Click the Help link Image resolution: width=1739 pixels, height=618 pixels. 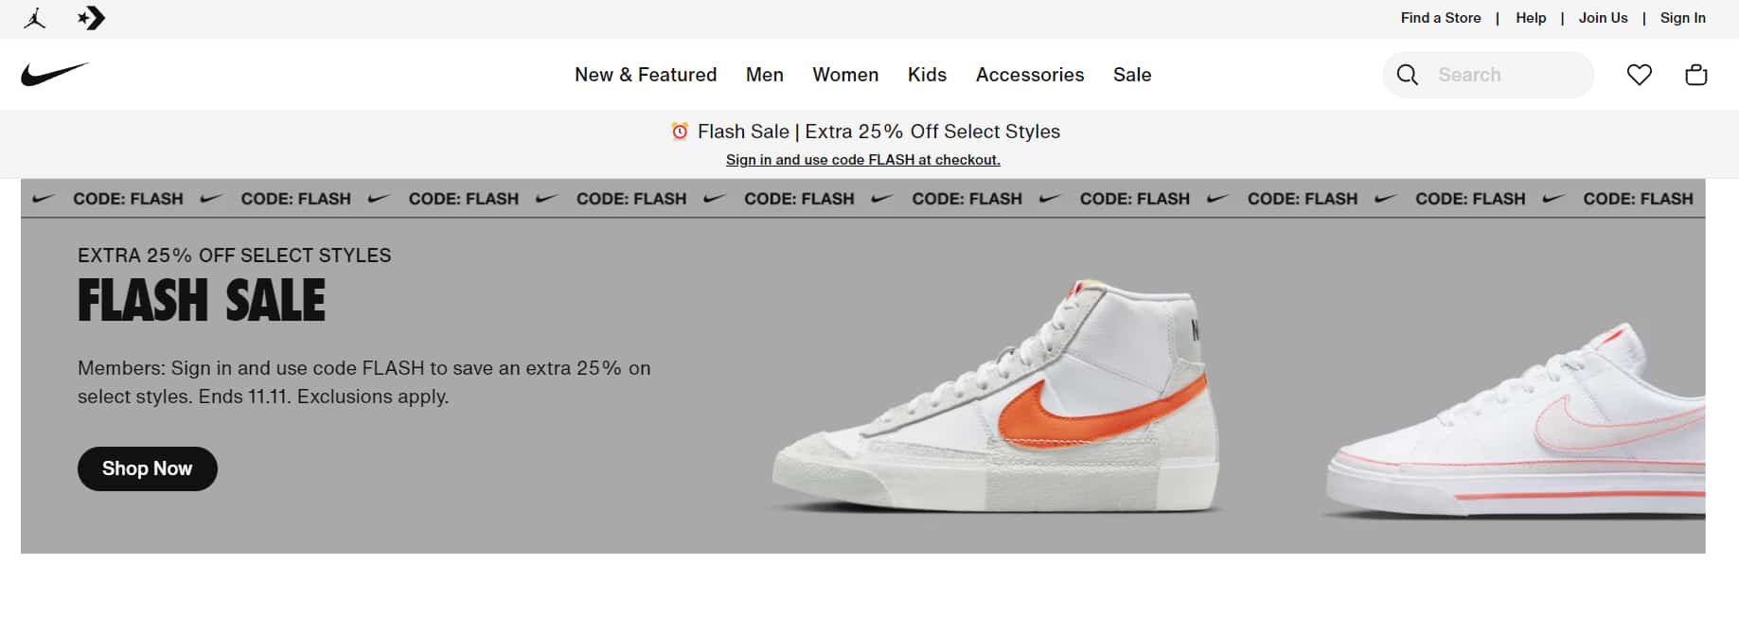1530,17
